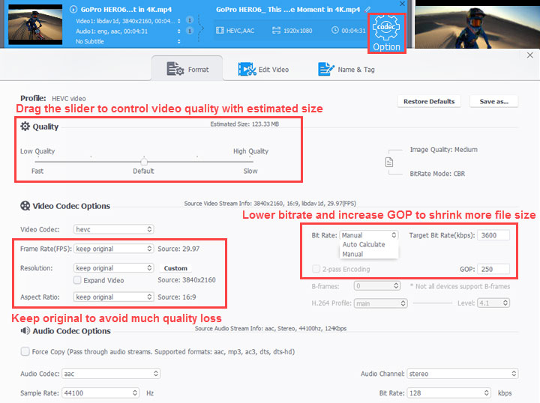Click the source video thumbnail
This screenshot has width=540, height=403.
(35, 25)
